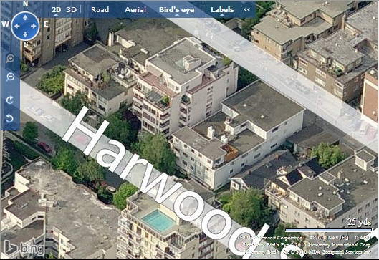Select the Road map view
Viewport: 379px width, 260px height.
pos(100,9)
